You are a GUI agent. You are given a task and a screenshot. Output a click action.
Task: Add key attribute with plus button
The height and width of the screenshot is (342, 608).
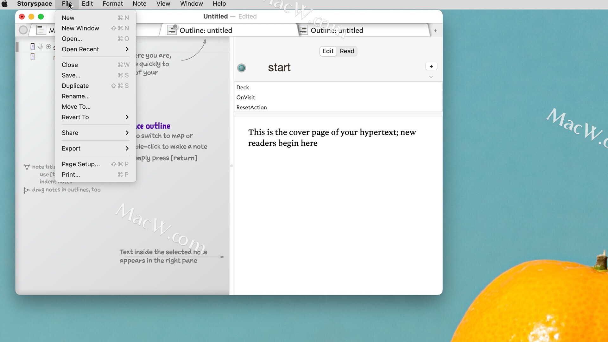[x=431, y=66]
